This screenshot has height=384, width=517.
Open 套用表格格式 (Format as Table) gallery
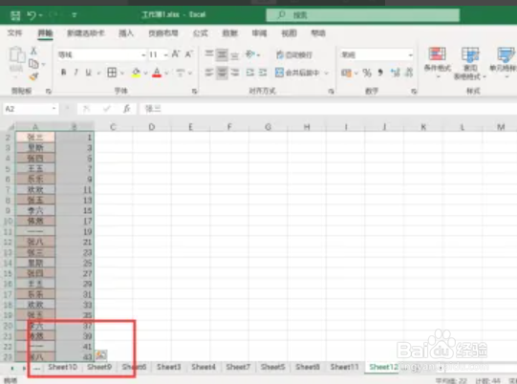pos(470,63)
